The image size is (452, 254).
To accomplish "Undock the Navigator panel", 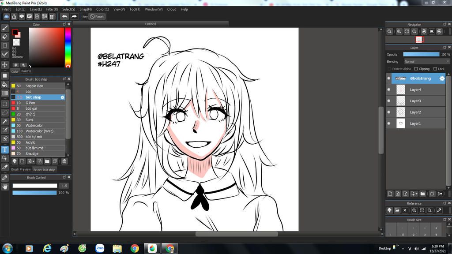I will [444, 24].
